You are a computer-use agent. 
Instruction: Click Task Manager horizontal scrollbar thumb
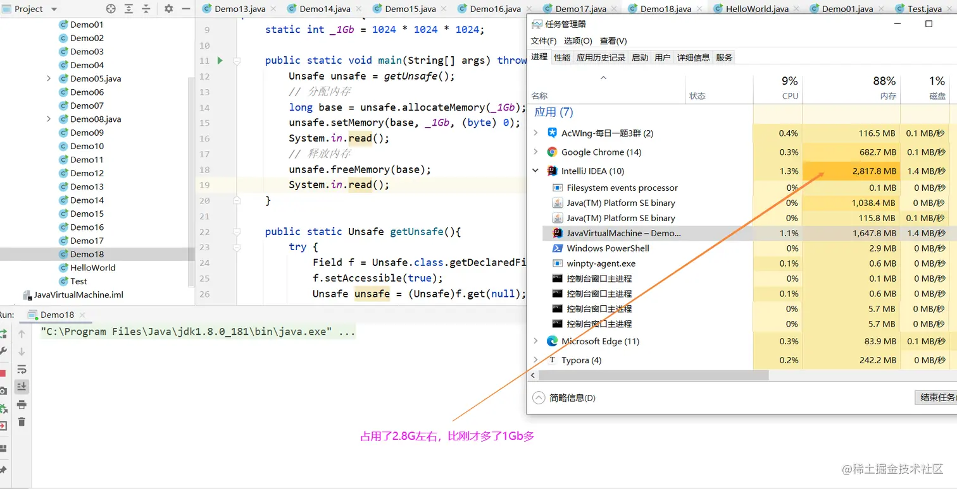tap(654, 375)
